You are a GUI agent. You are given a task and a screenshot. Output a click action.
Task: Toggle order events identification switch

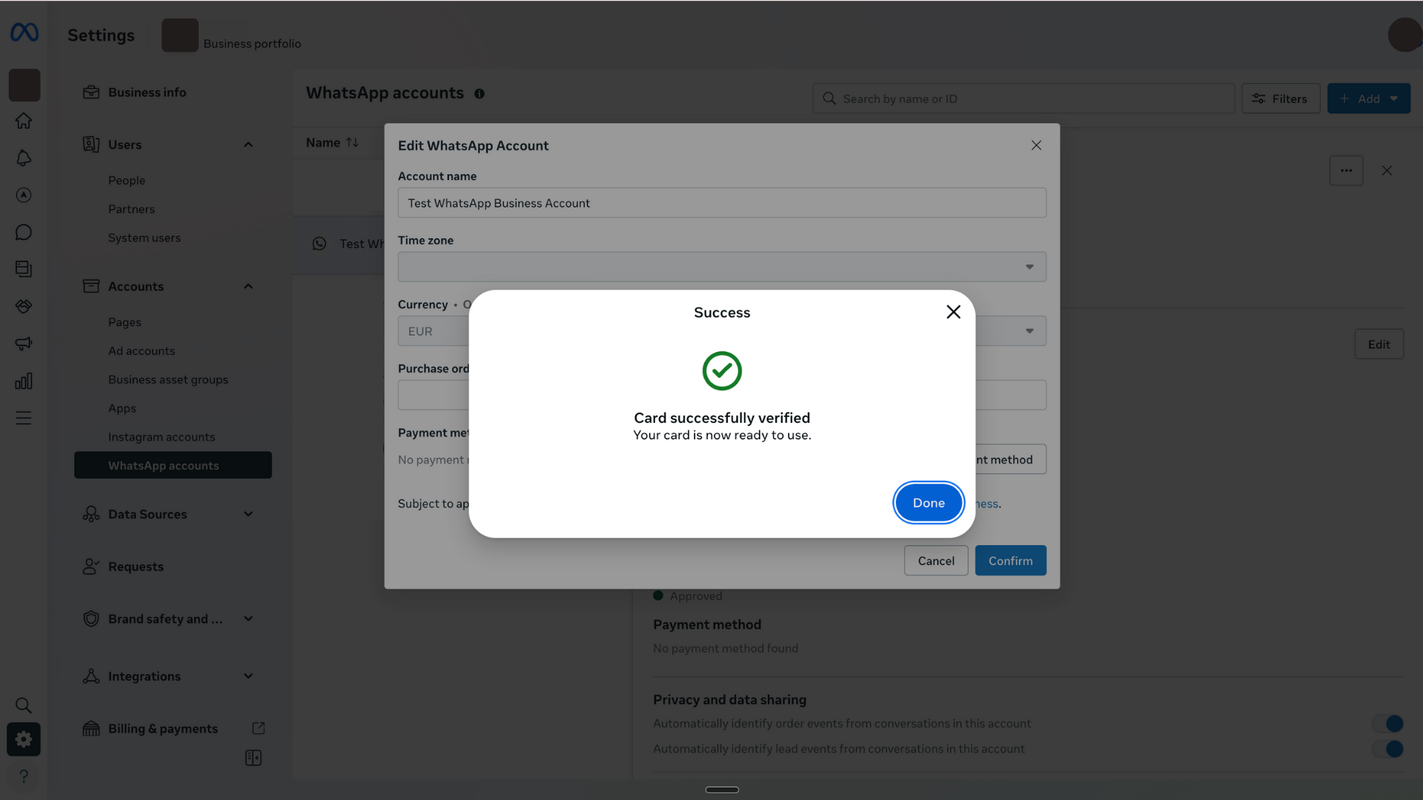(1387, 724)
